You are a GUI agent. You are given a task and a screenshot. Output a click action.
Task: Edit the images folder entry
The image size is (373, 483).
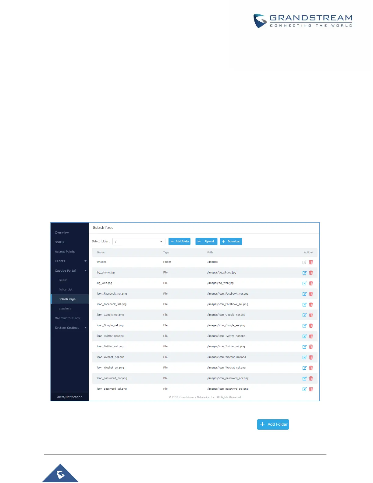[x=304, y=262]
